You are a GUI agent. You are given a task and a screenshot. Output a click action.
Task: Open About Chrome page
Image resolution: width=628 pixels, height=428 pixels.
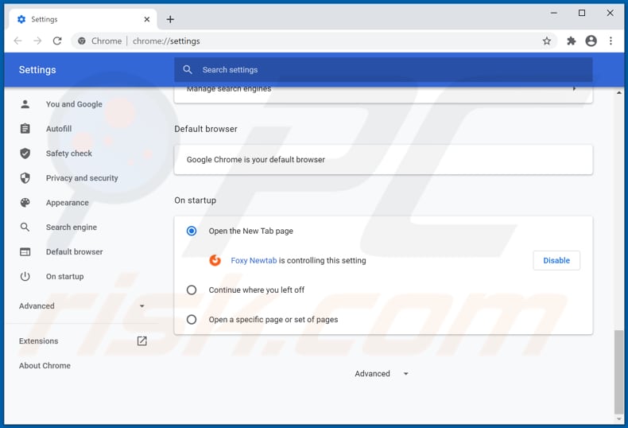[45, 365]
